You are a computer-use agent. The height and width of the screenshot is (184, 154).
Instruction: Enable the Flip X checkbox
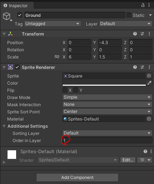coord(65,90)
